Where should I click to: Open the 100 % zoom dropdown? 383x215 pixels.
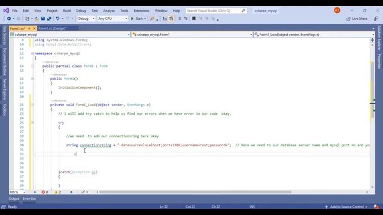(17, 192)
